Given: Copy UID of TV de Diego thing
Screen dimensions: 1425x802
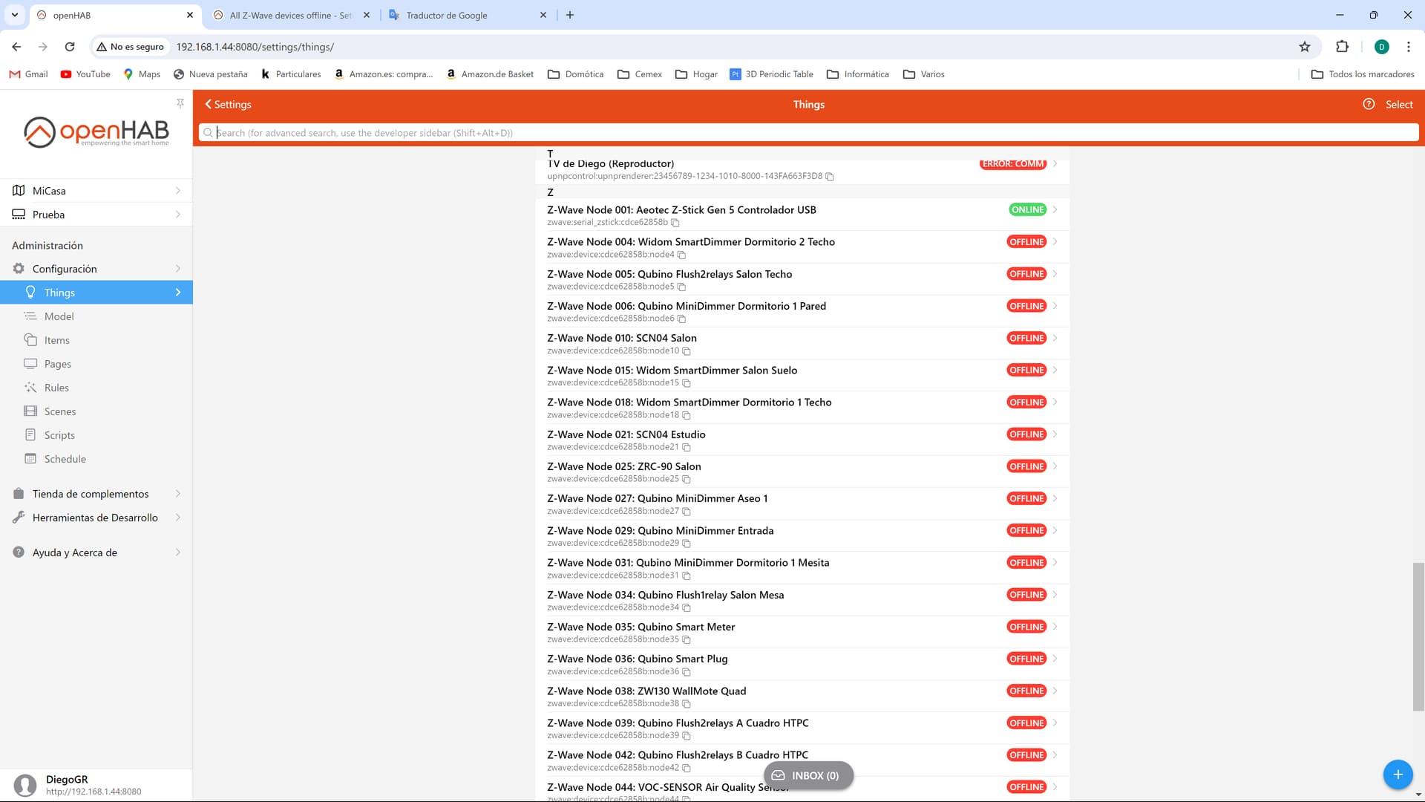Looking at the screenshot, I should 830,177.
